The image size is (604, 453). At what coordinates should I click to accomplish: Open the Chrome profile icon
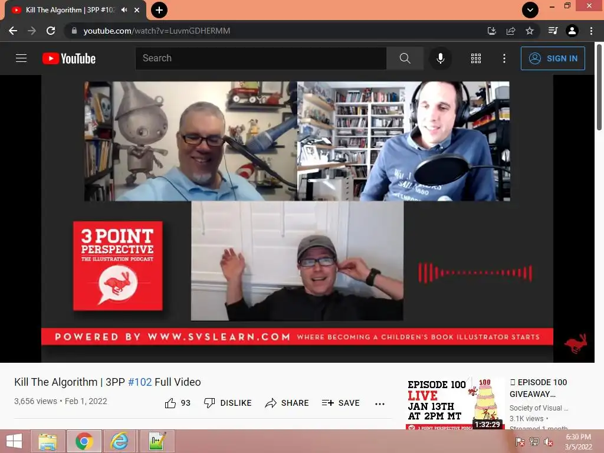click(x=572, y=31)
